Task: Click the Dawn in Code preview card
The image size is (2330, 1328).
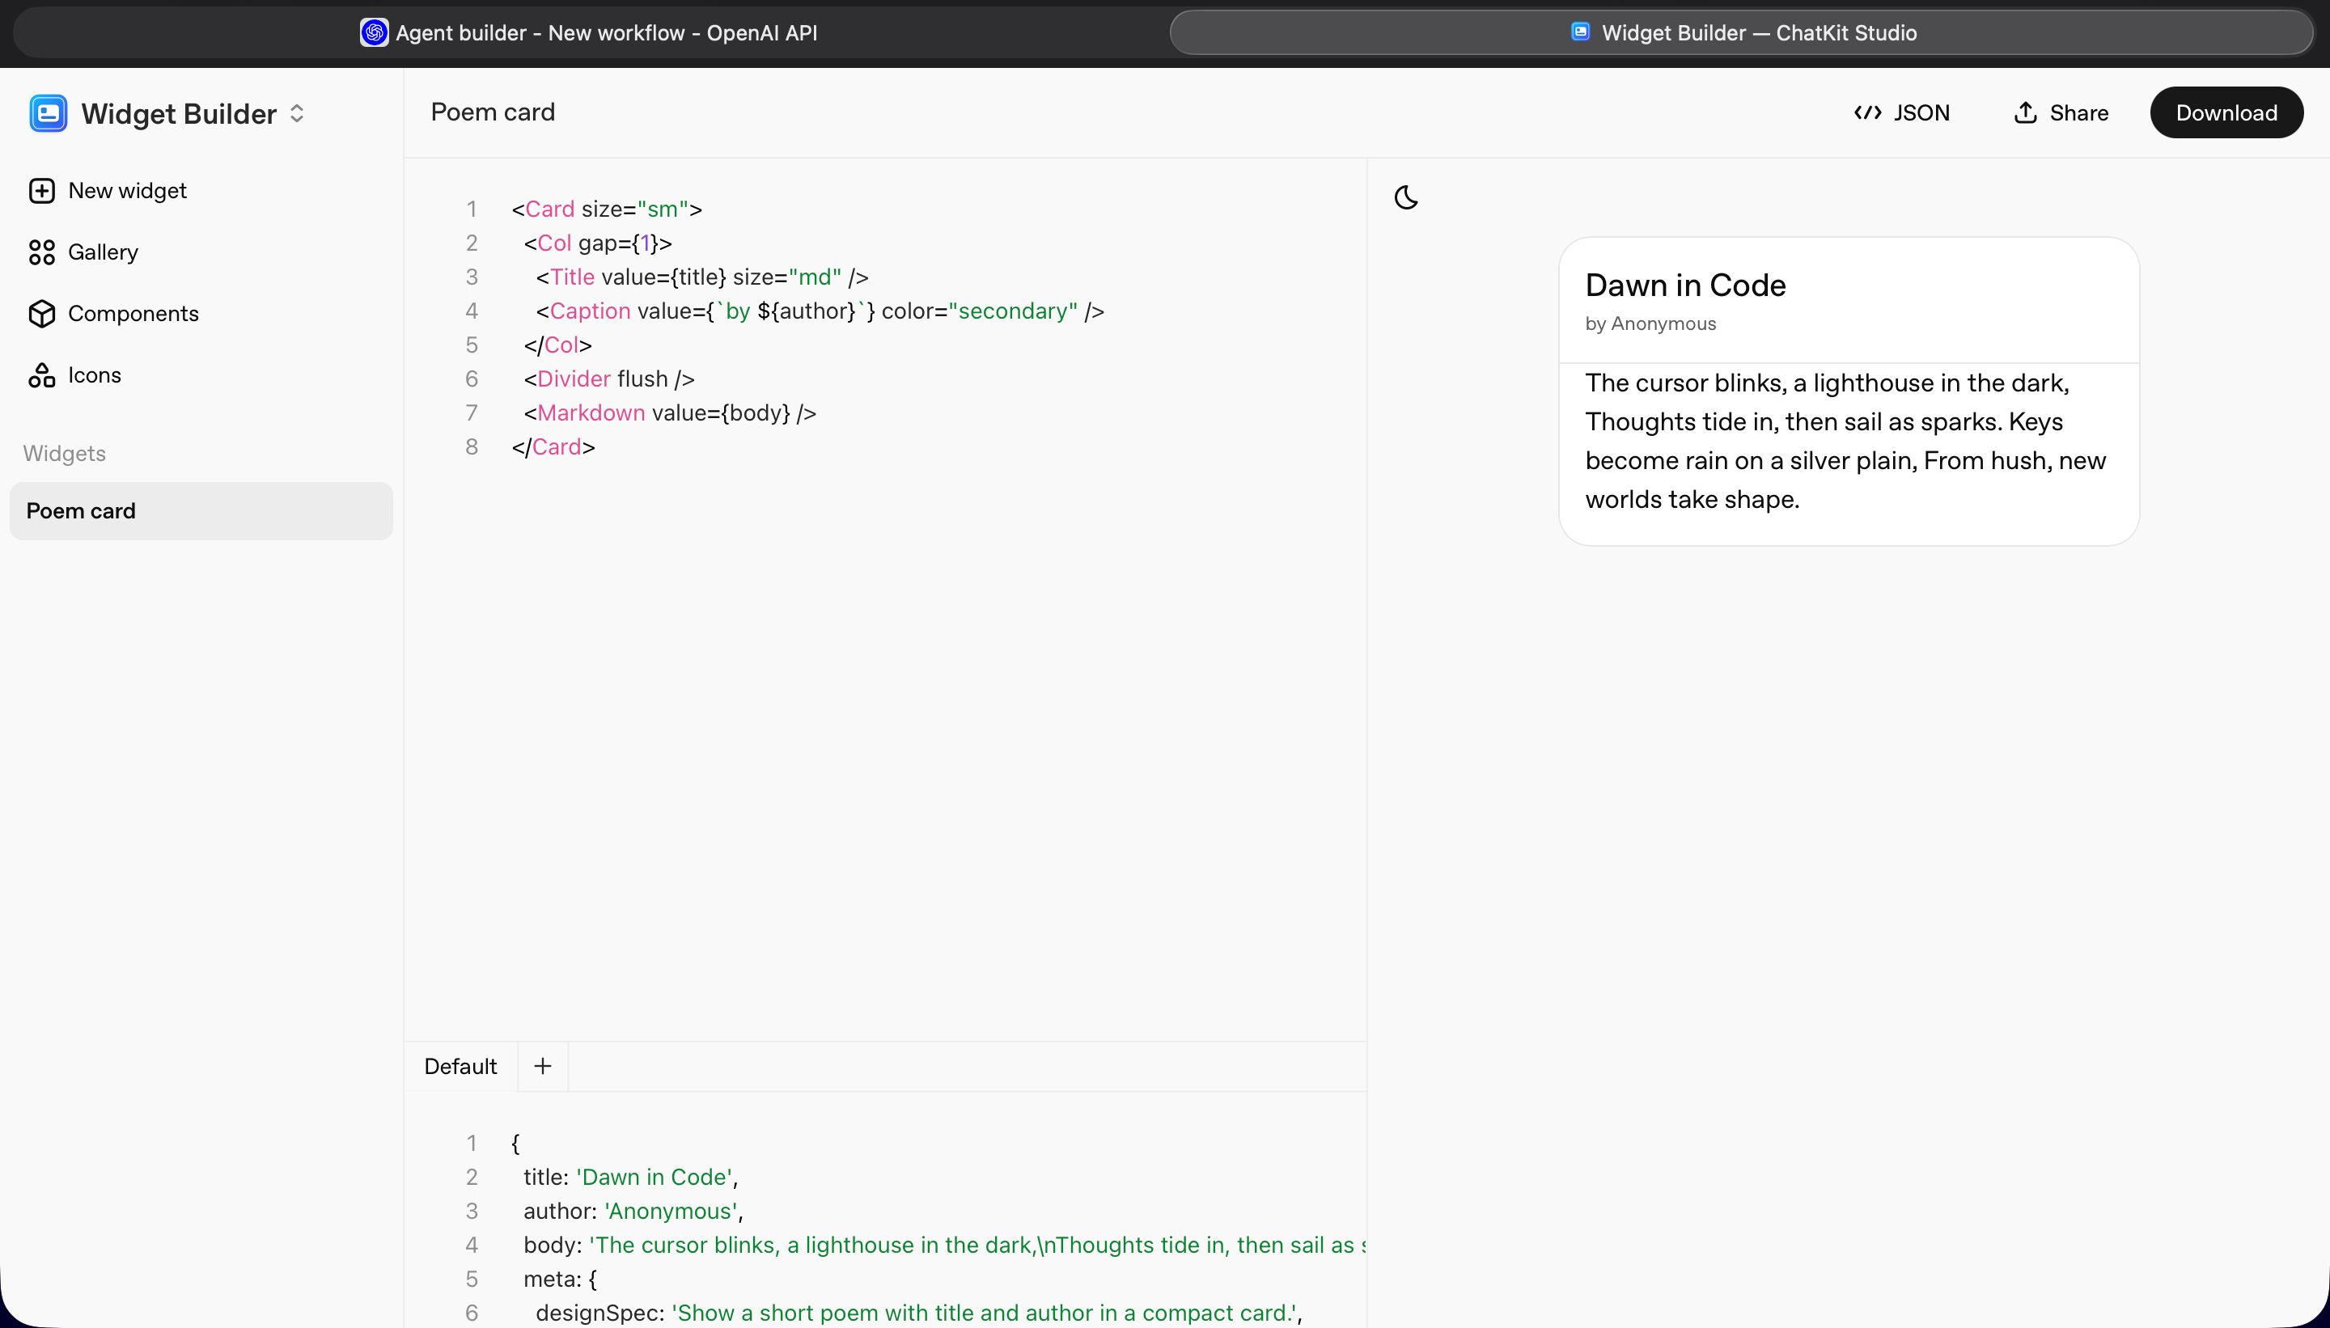Action: [1849, 392]
